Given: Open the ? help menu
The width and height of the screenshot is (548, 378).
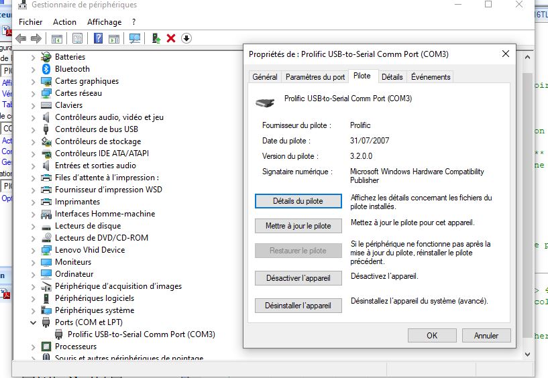Looking at the screenshot, I should [134, 22].
